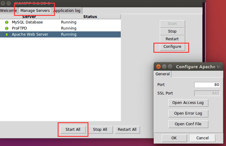Close the Configure Apache dialog with its red X
Image resolution: width=226 pixels, height=146 pixels.
158,66
